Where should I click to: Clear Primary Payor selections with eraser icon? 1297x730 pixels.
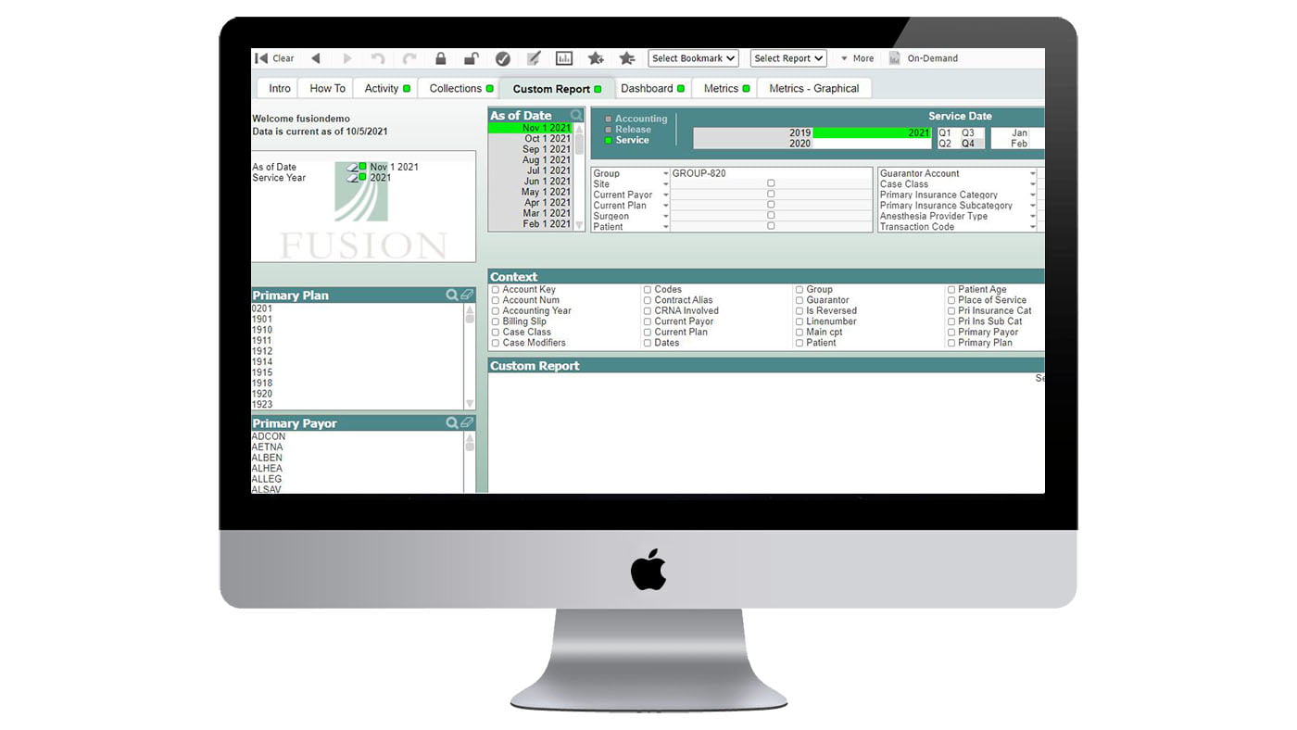coord(467,423)
